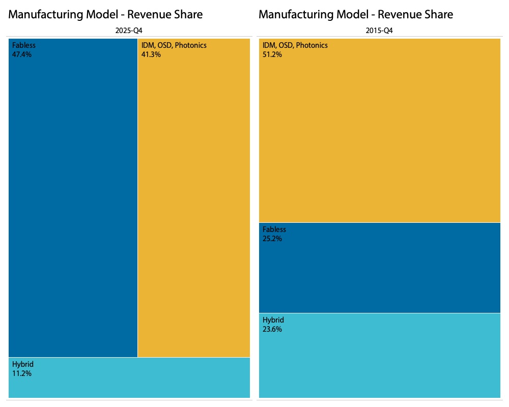Click the Fabless block in 2015-Q4 treemap

380,270
